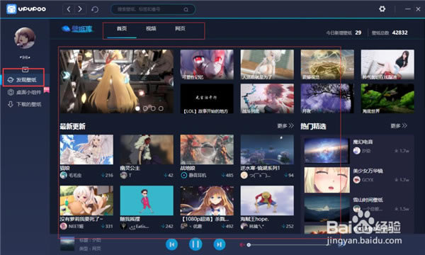The image size is (425, 255).
Task: Open 下载的壁纸 in the sidebar
Action: click(x=25, y=104)
